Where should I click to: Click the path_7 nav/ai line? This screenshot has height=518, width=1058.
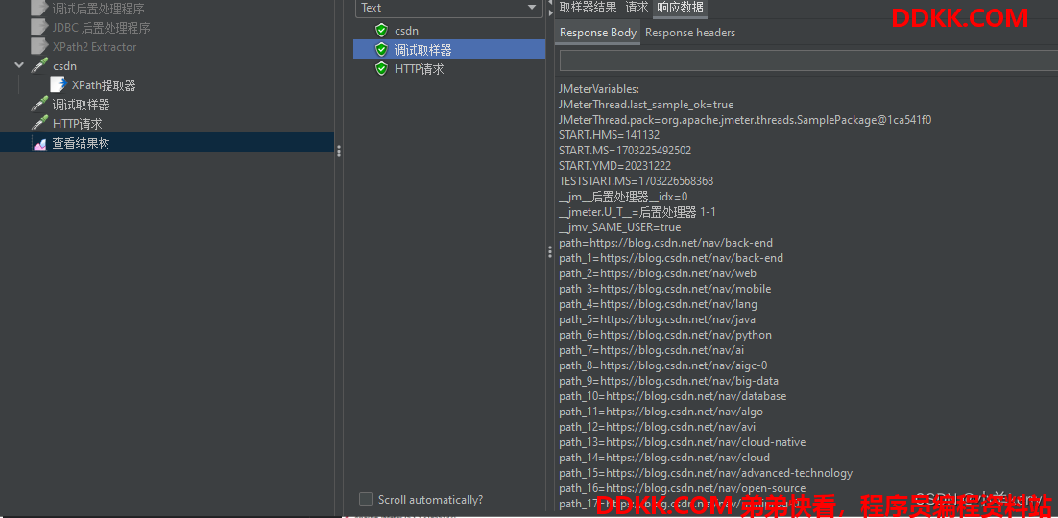coord(652,350)
